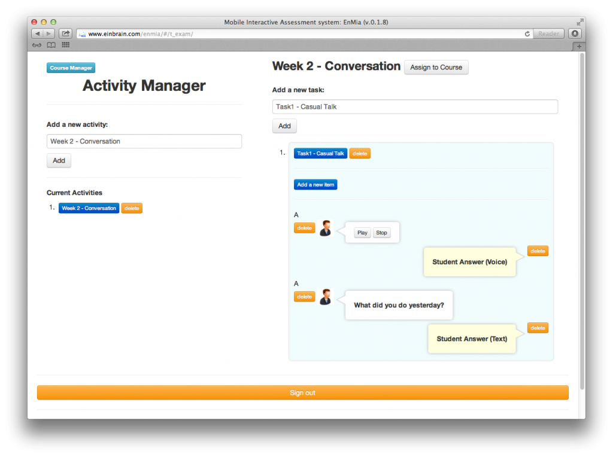Stop the audio question playback
The width and height of the screenshot is (613, 457).
tap(381, 233)
